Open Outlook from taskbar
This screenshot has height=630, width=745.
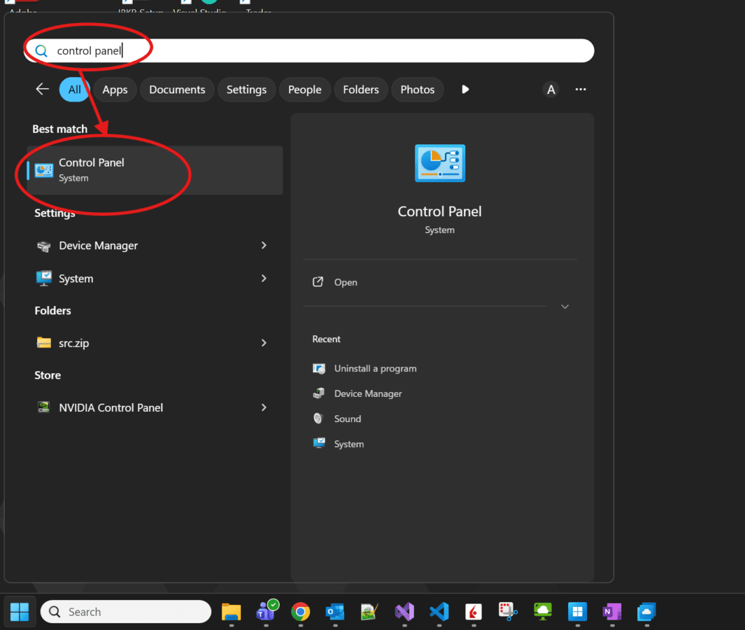[335, 612]
